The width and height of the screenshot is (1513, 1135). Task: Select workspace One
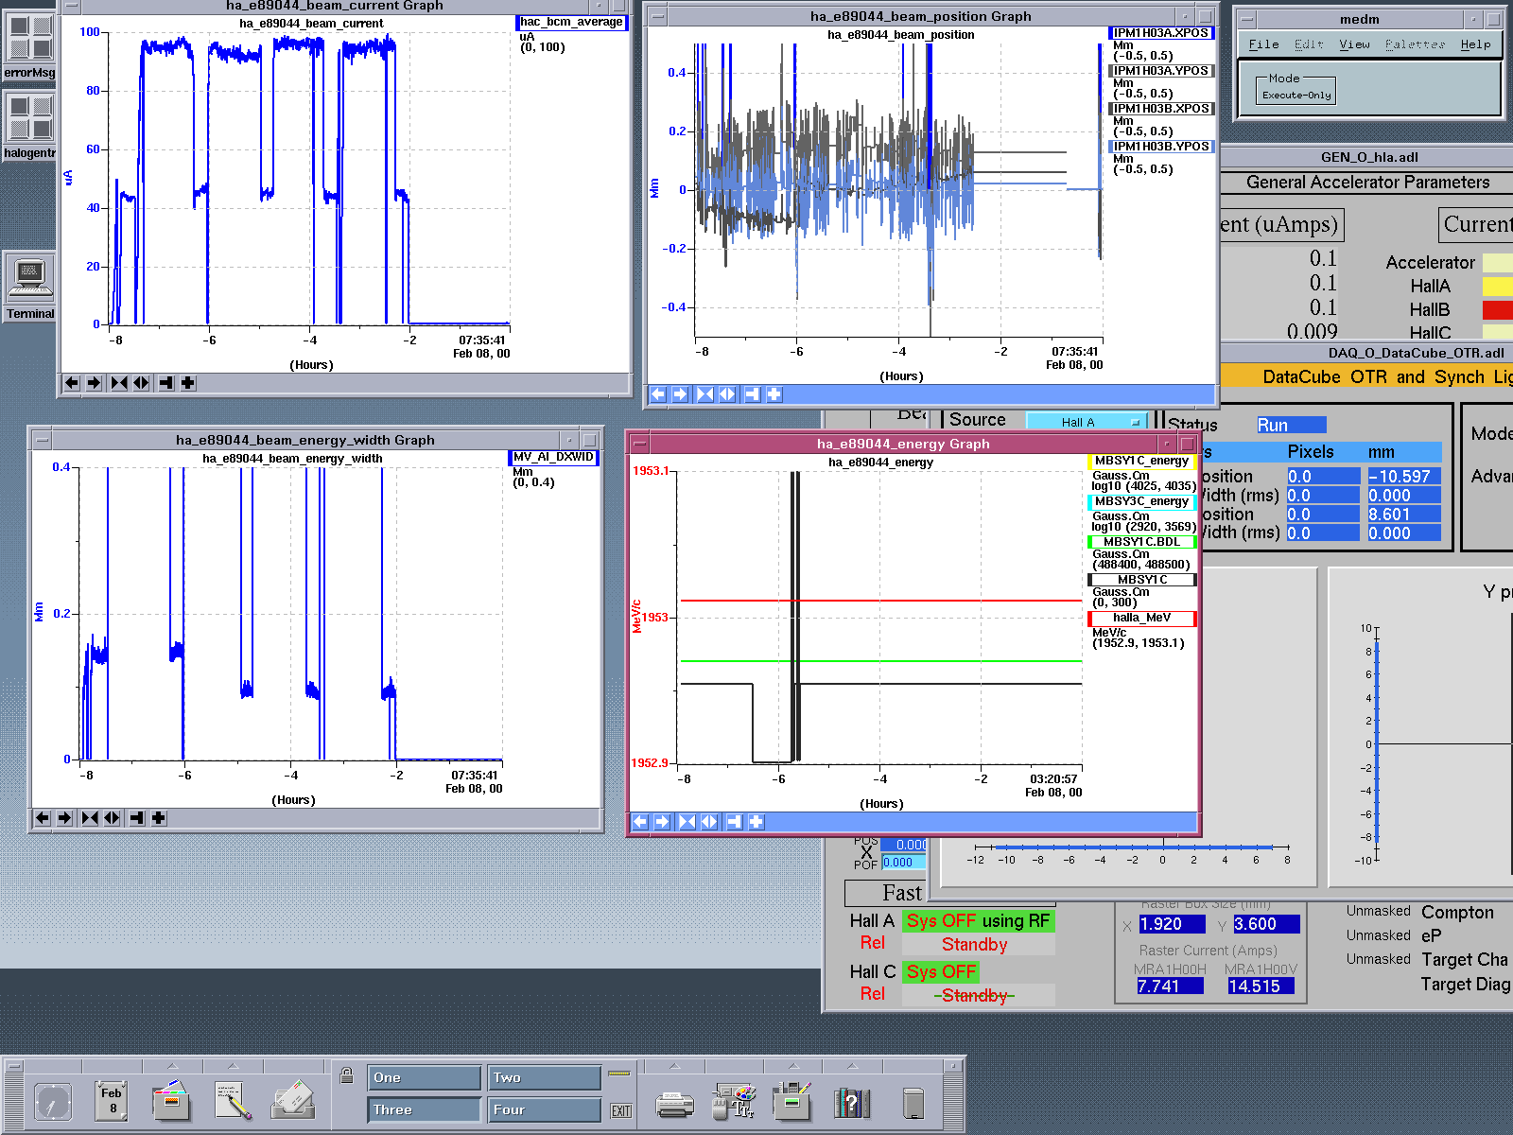(424, 1078)
